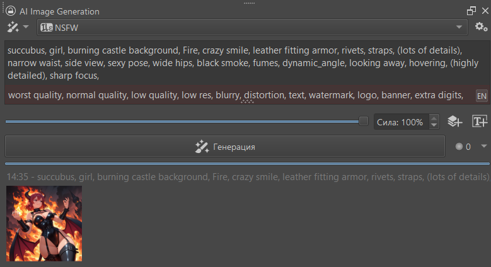Select the generated succubus image thumbnail
The height and width of the screenshot is (267, 491).
click(x=44, y=224)
